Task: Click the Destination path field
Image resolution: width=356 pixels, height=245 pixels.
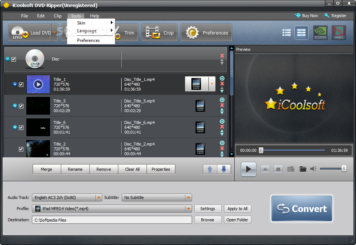Action: click(112, 220)
